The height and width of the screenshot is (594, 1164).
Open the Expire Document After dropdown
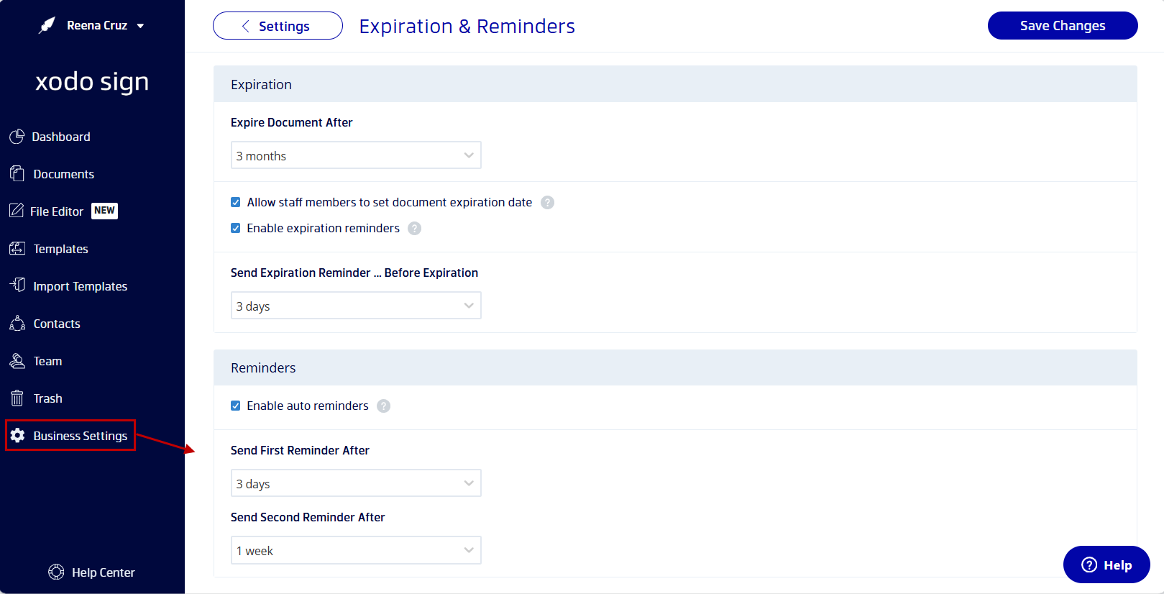(x=356, y=155)
